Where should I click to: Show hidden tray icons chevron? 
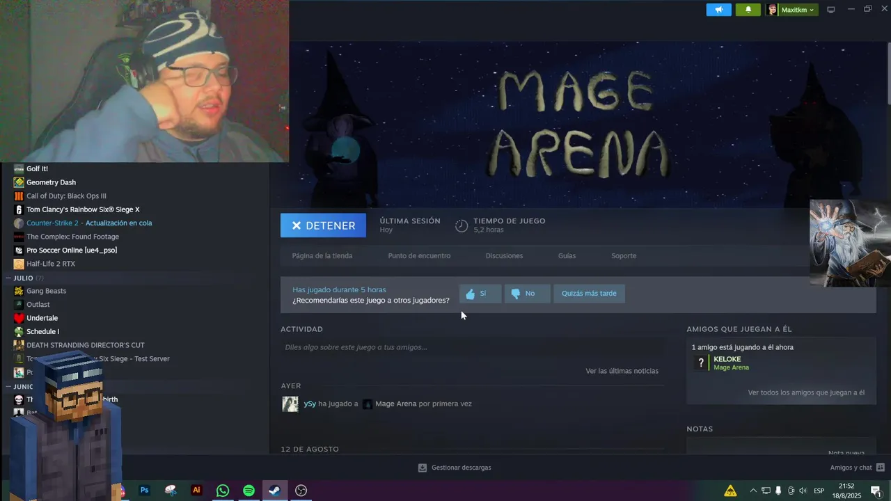(753, 491)
